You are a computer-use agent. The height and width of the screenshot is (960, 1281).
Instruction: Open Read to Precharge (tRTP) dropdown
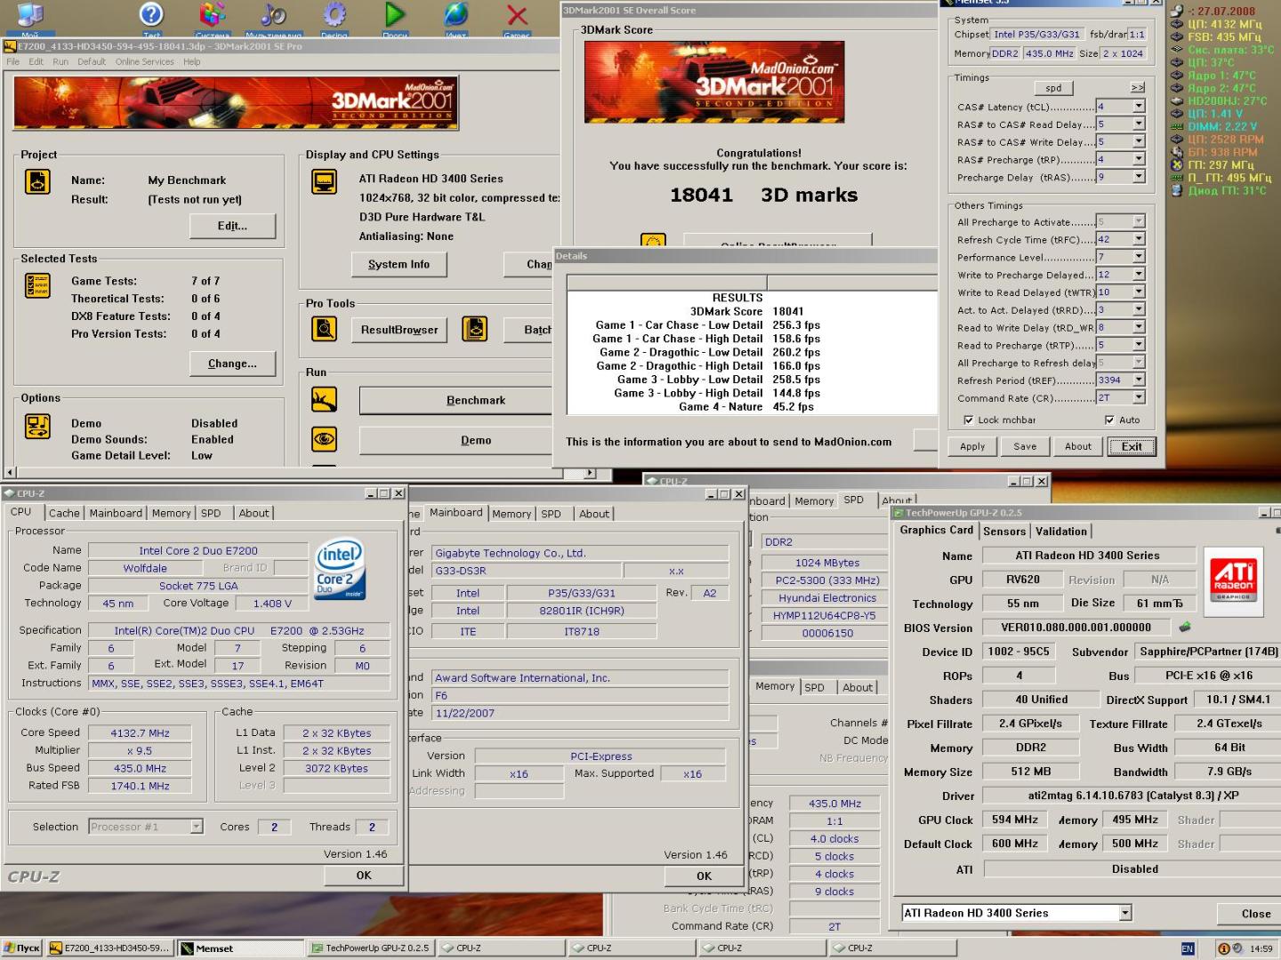[x=1139, y=345]
